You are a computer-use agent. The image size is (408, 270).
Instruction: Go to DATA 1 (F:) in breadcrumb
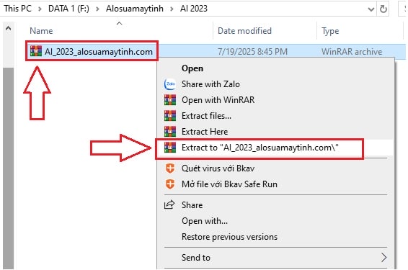point(68,9)
